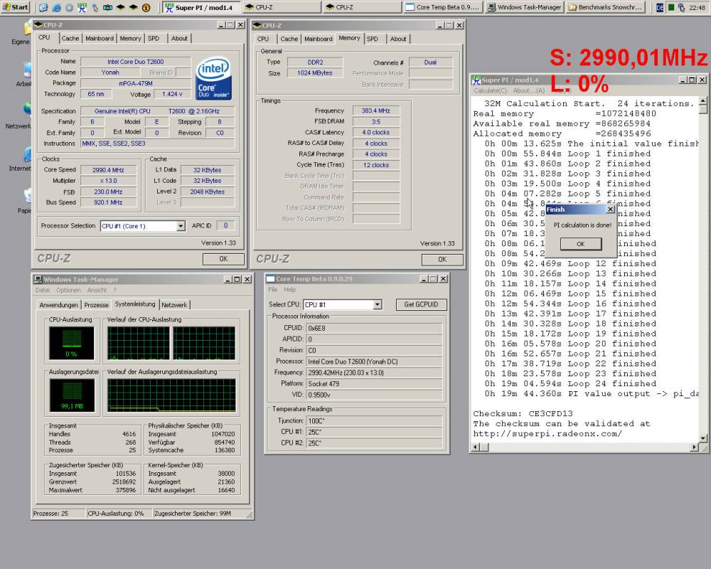The image size is (711, 569).
Task: Click the up arrow of the Super PI vertical scrollbar
Action: (703, 101)
